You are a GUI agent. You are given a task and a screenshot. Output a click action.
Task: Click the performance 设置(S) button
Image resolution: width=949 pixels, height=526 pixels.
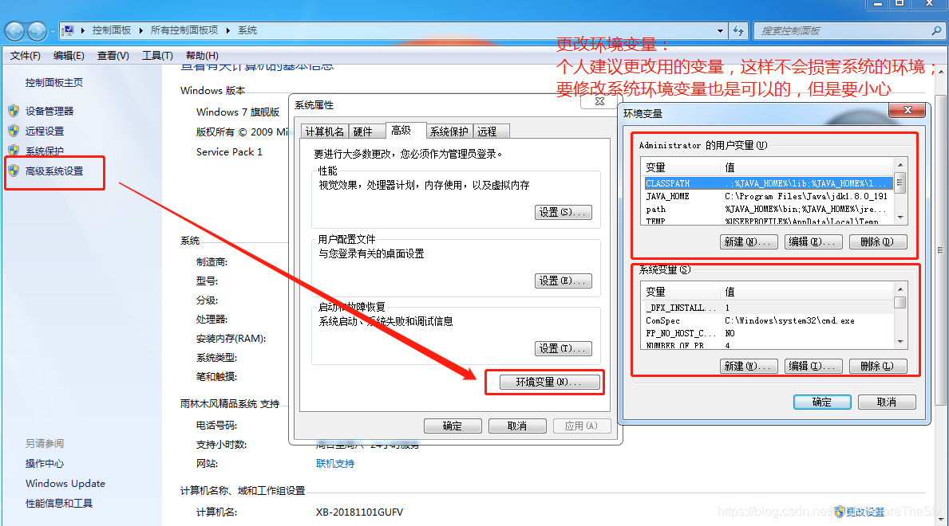[x=563, y=212]
